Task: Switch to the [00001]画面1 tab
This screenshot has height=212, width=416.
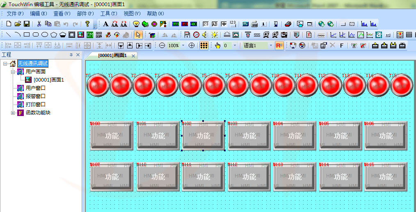Action: pyautogui.click(x=112, y=55)
